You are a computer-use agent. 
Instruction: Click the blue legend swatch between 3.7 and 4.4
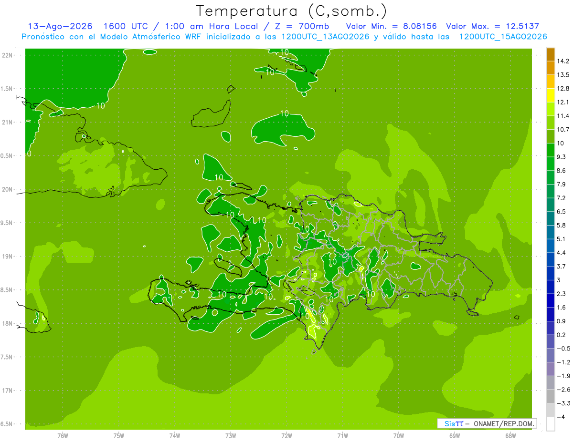tap(551, 259)
